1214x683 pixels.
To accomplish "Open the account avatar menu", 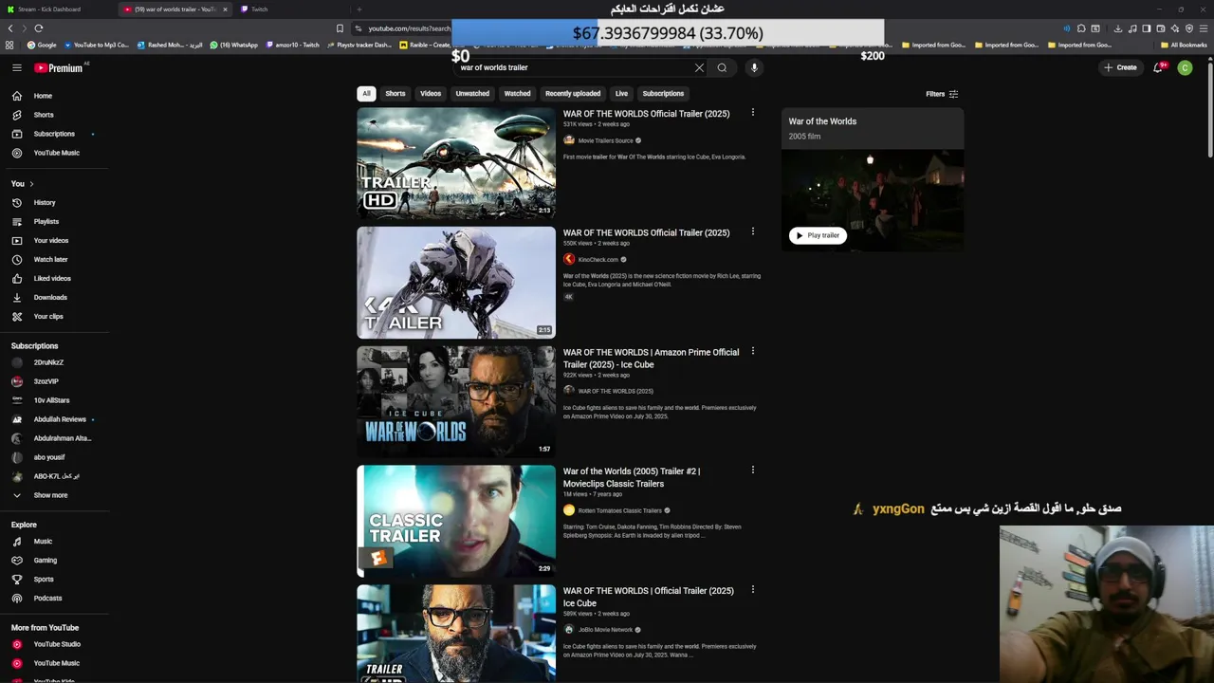I will point(1185,67).
